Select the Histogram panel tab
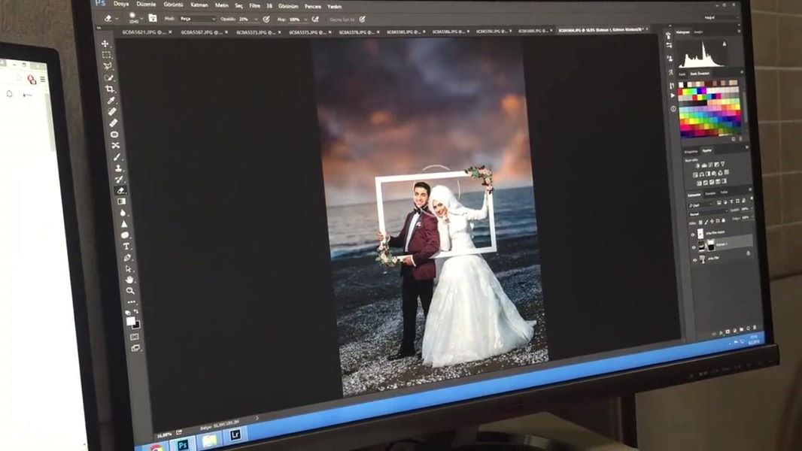Viewport: 802px width, 451px height. [683, 32]
